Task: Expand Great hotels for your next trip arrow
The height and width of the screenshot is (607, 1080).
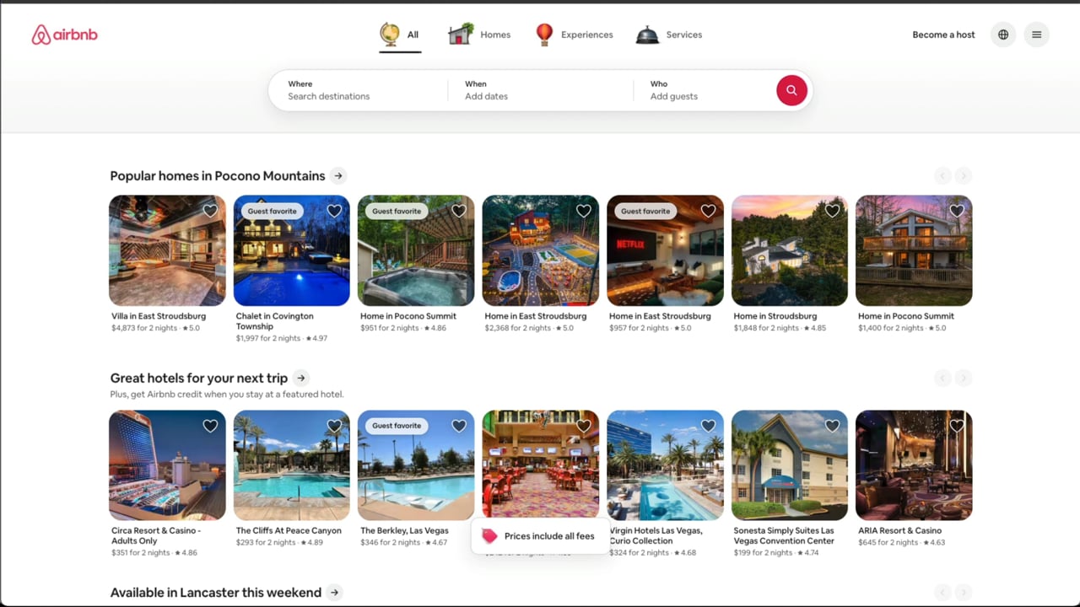Action: (301, 378)
